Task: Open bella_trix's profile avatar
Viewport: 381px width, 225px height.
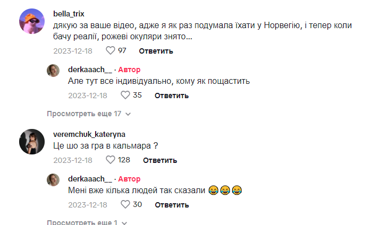Action: point(32,21)
